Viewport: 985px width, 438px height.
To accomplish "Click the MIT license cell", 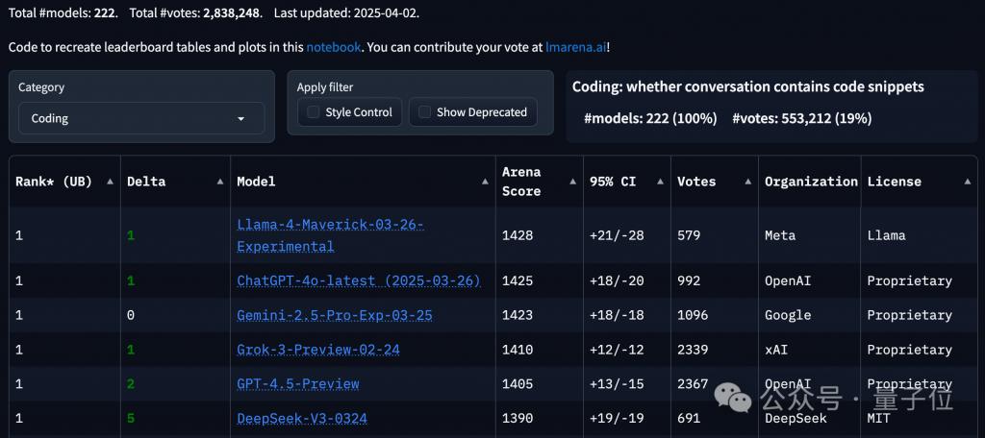I will point(879,418).
